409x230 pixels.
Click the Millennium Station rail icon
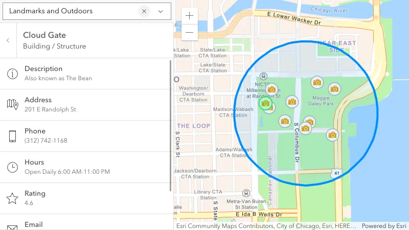264,76
